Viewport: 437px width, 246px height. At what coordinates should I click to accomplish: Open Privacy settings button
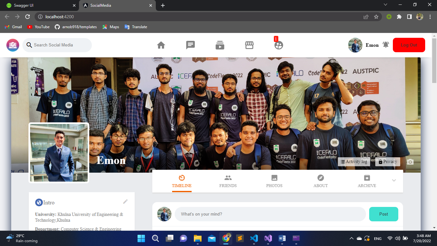[387, 162]
